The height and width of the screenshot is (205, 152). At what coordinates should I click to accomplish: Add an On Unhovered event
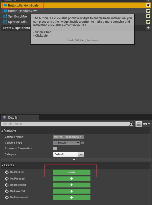pyautogui.click(x=71, y=198)
